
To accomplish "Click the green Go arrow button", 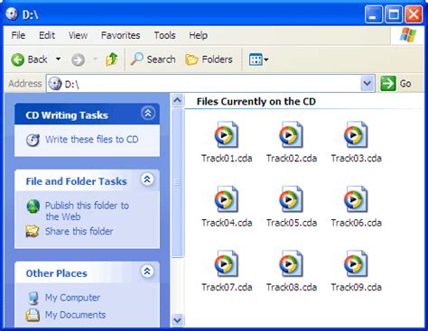I will click(x=388, y=83).
